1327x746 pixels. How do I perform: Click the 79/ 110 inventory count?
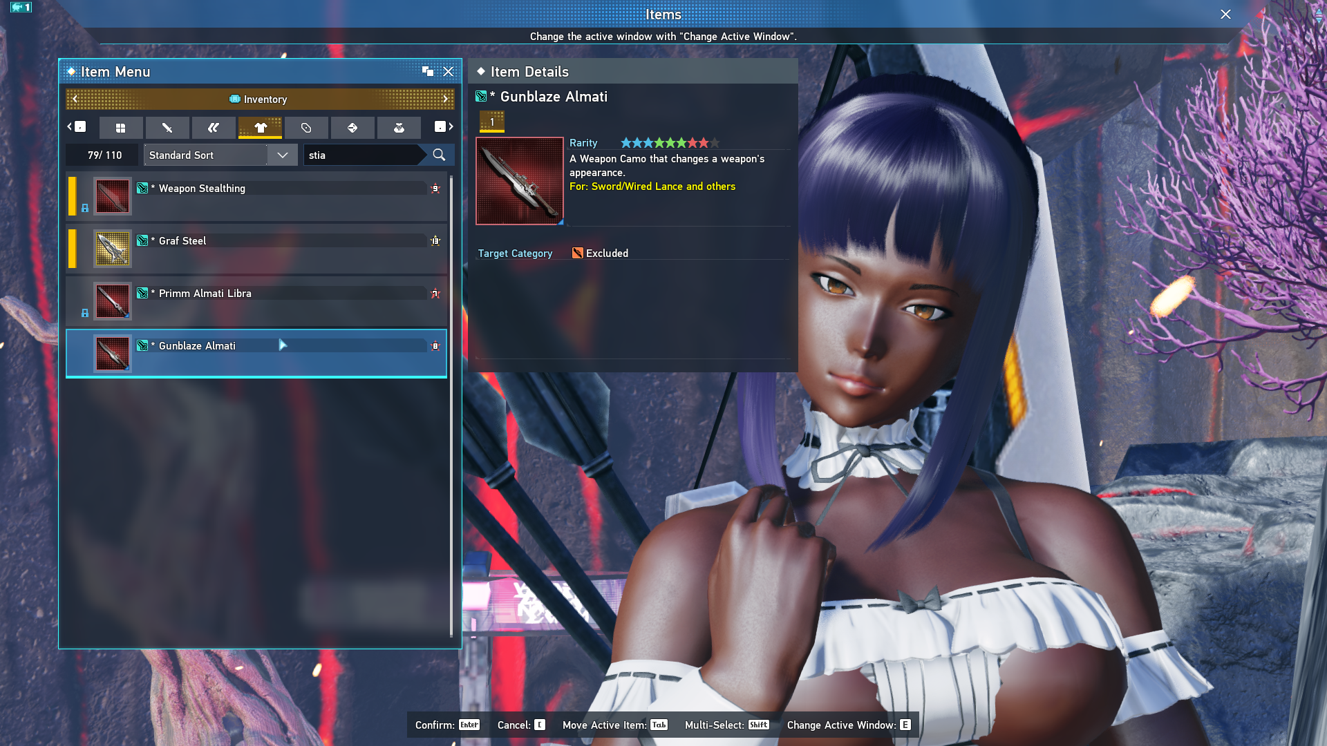104,155
